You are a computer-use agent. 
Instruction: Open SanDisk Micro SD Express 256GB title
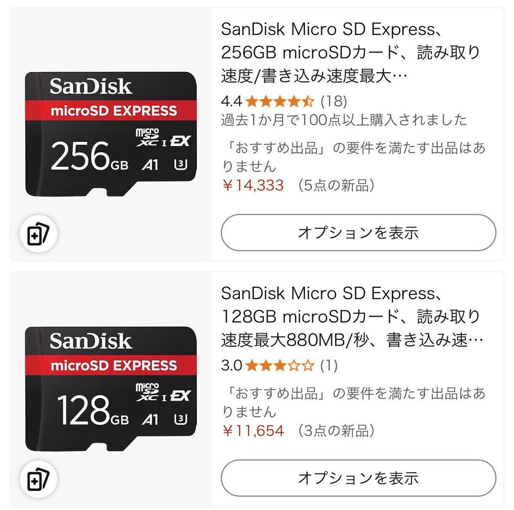tap(351, 52)
